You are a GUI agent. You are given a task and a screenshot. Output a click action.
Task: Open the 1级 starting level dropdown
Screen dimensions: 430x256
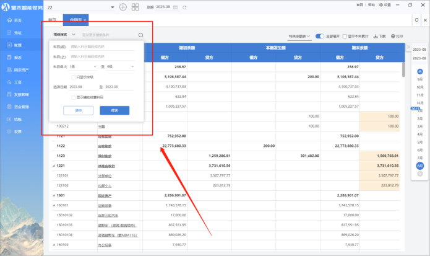tap(83, 66)
